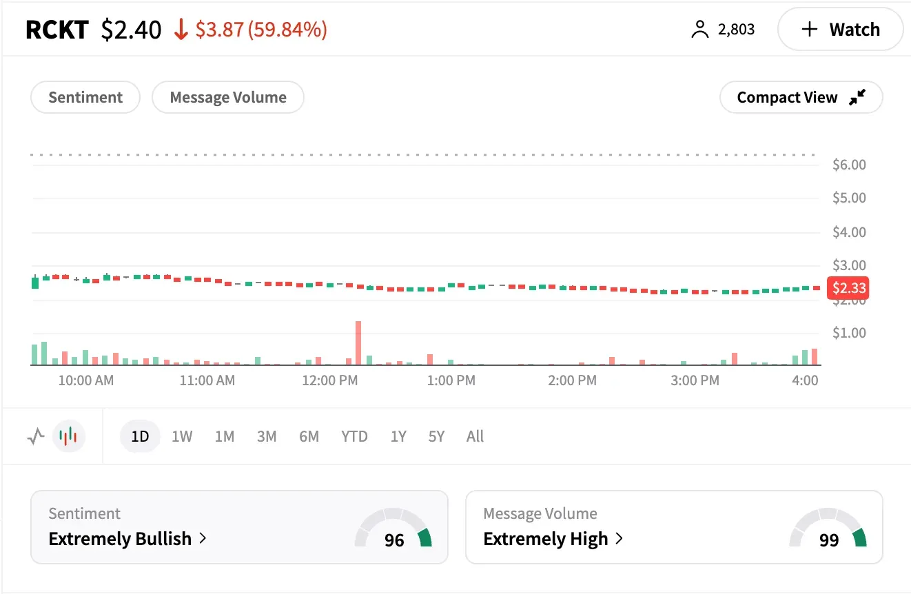This screenshot has width=911, height=594.
Task: Click the tall red volume bar after 12:00 PM
Action: 358,342
